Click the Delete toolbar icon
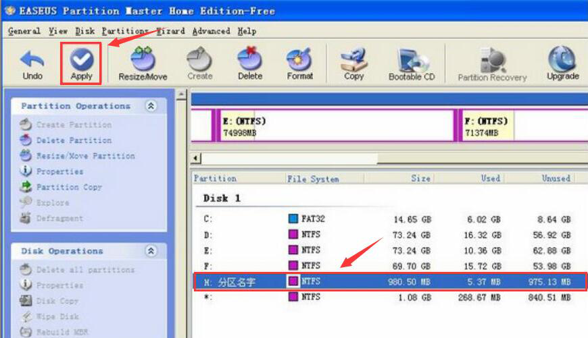 point(250,64)
